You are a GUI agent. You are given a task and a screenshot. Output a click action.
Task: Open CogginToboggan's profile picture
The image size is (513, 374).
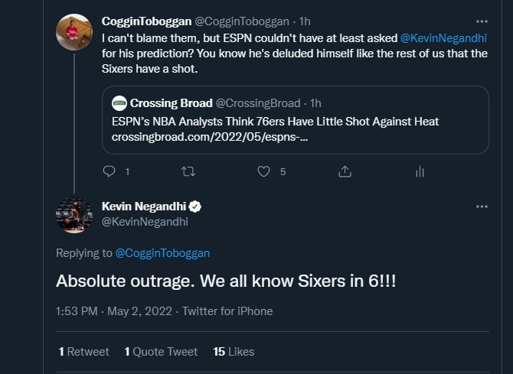[x=74, y=32]
